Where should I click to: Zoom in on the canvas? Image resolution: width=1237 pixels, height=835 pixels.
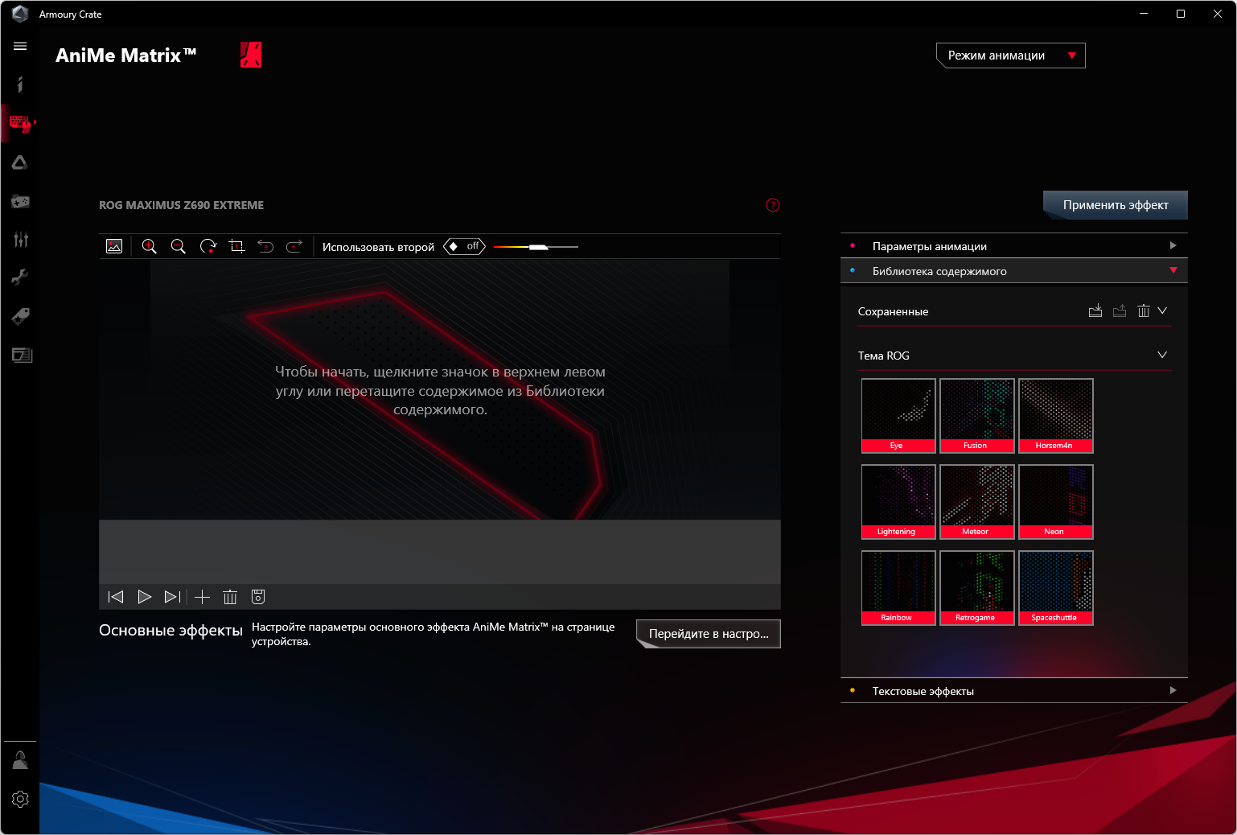[x=149, y=246]
